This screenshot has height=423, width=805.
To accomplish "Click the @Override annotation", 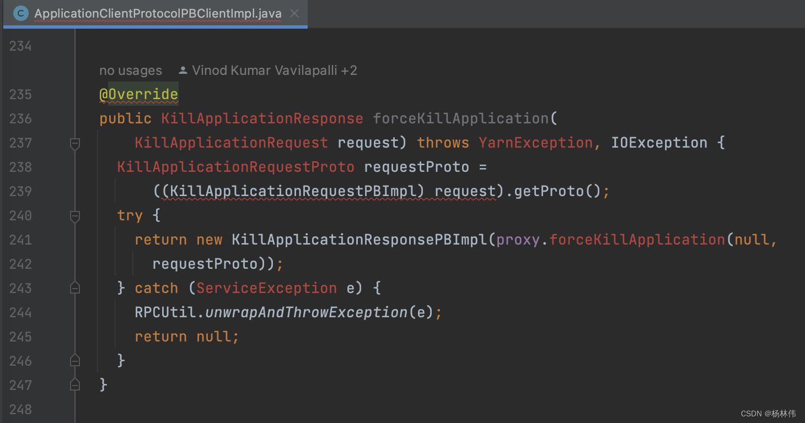I will (139, 95).
